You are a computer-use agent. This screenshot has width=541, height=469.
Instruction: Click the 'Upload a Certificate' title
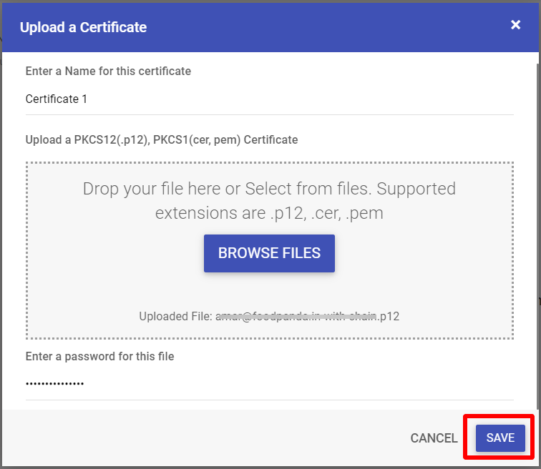point(83,28)
